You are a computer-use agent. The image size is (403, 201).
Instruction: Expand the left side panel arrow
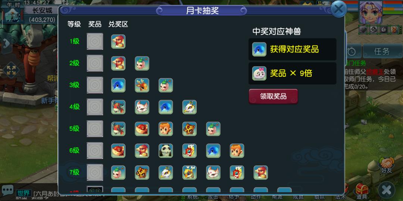point(6,43)
